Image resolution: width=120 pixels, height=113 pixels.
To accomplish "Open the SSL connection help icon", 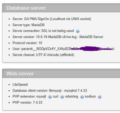I will tap(78, 31).
